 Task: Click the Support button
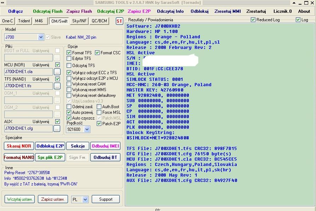click(x=106, y=199)
